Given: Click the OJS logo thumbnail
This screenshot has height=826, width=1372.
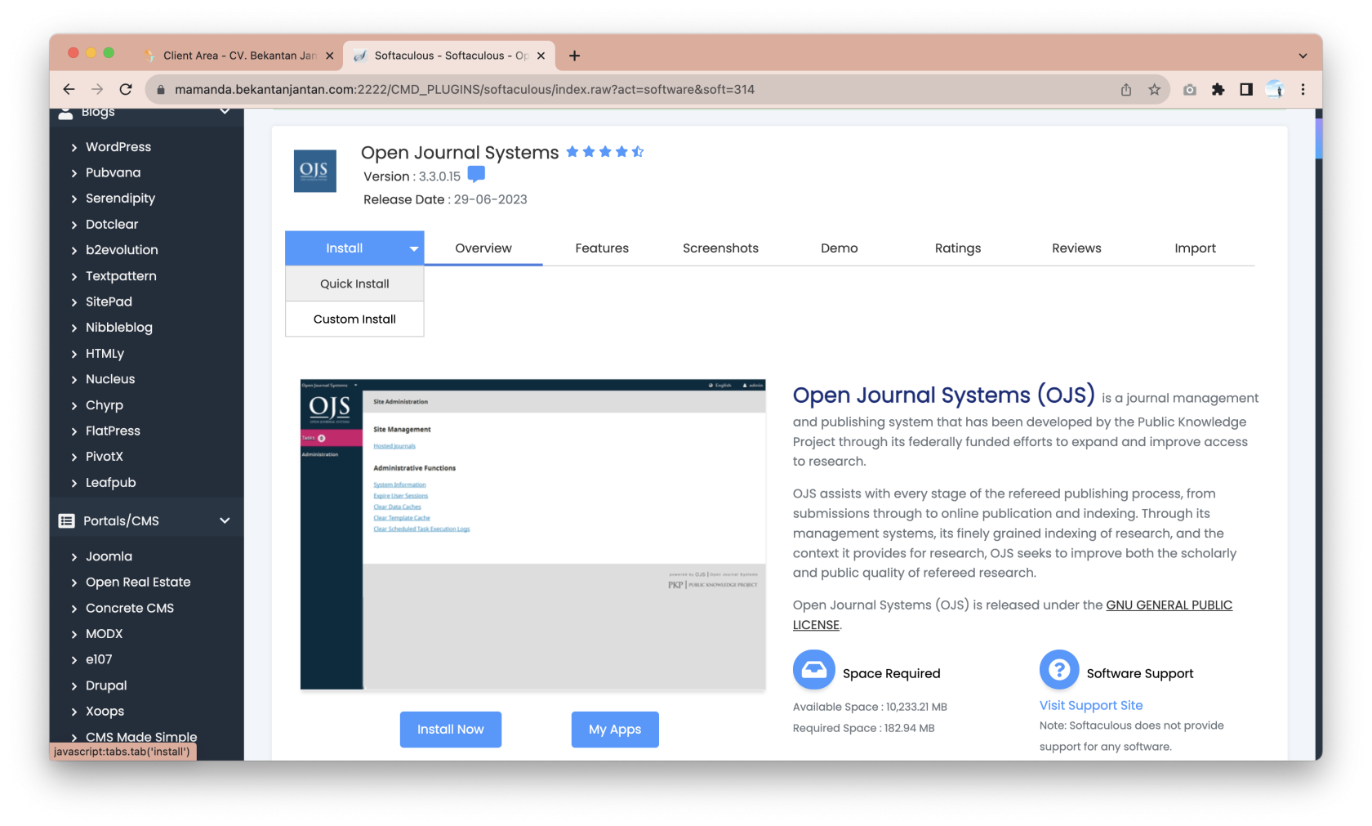Looking at the screenshot, I should click(x=314, y=171).
